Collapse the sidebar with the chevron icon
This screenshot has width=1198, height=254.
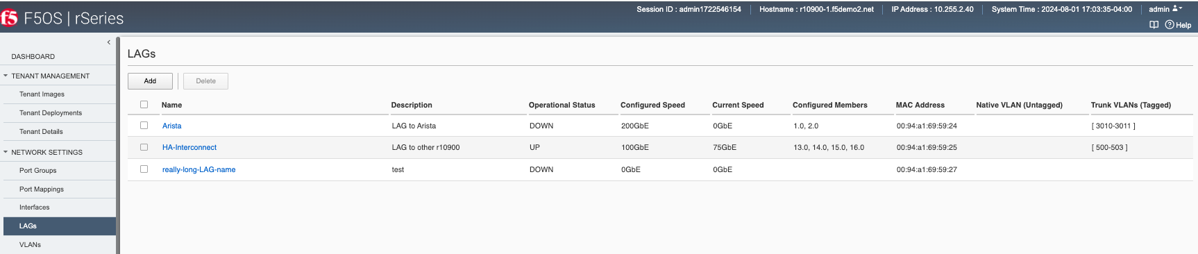click(x=109, y=42)
